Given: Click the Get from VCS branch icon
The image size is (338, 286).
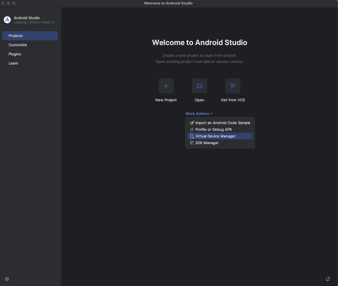Looking at the screenshot, I should pyautogui.click(x=233, y=86).
